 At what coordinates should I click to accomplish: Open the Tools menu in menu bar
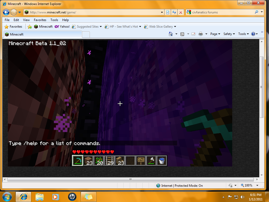[54, 20]
